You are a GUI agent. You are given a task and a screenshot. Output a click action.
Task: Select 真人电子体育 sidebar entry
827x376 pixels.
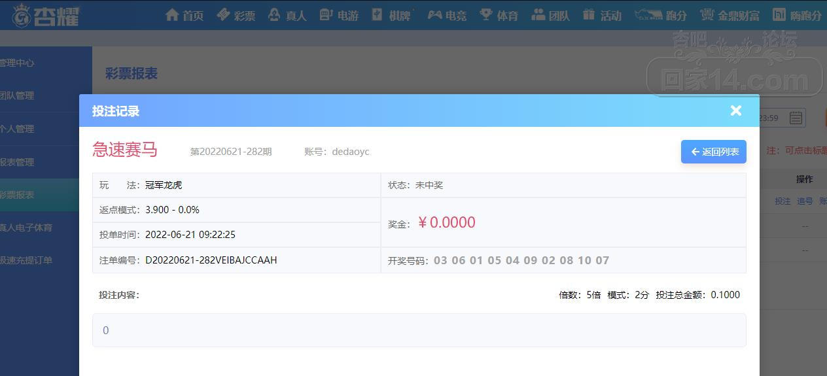point(26,228)
